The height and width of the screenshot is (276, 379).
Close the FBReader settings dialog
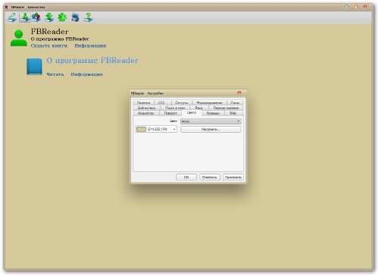click(239, 93)
